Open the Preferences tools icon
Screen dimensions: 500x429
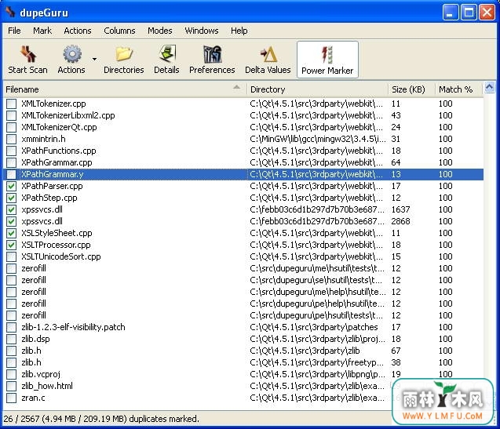tap(212, 54)
